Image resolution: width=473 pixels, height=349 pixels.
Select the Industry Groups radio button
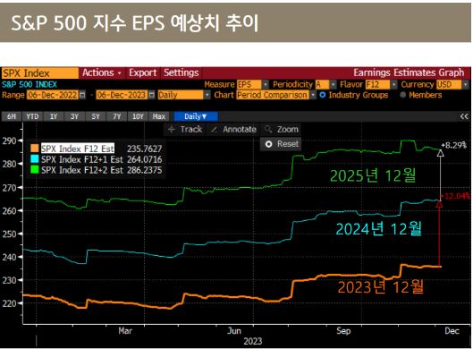(x=323, y=95)
